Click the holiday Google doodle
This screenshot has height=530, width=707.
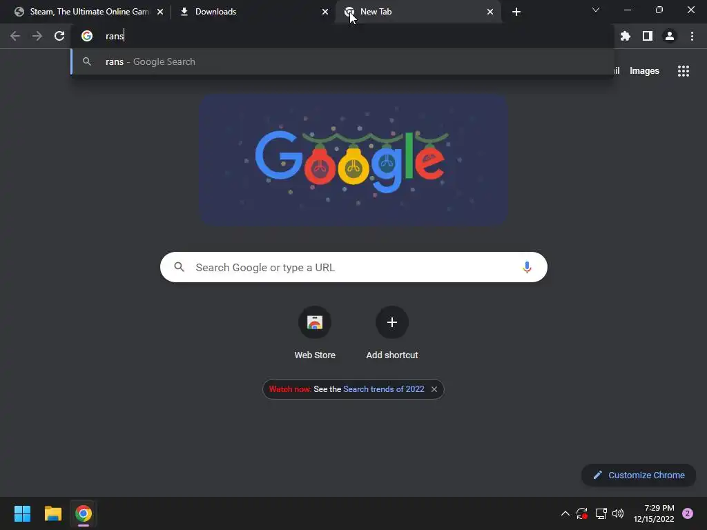coord(353,160)
